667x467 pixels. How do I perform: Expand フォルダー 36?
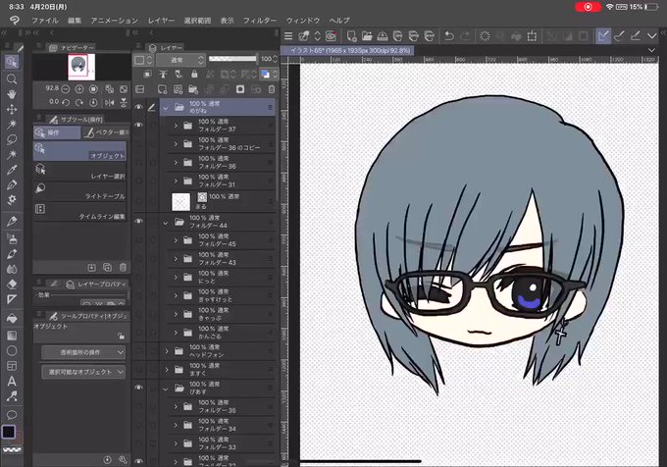tap(176, 163)
